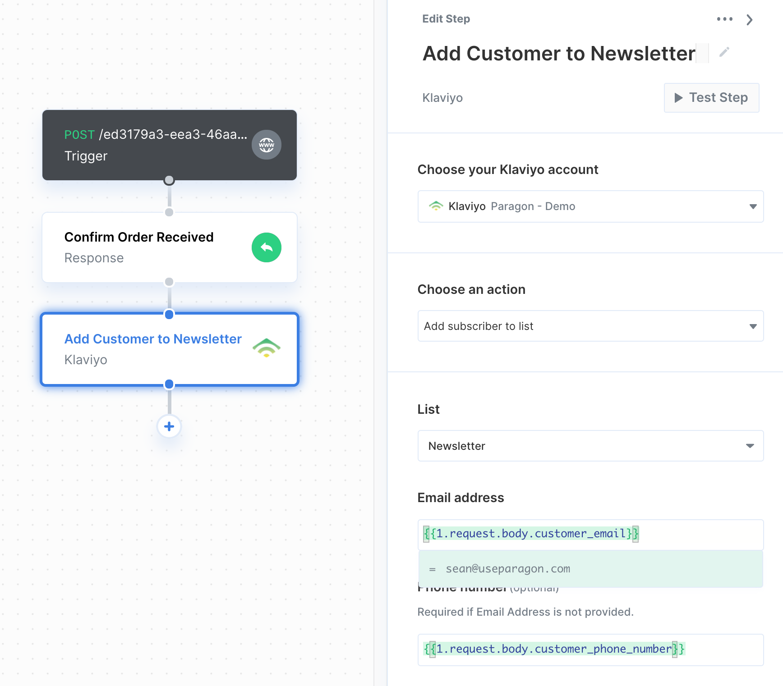Select the Confirm Order Received step card

tap(170, 247)
